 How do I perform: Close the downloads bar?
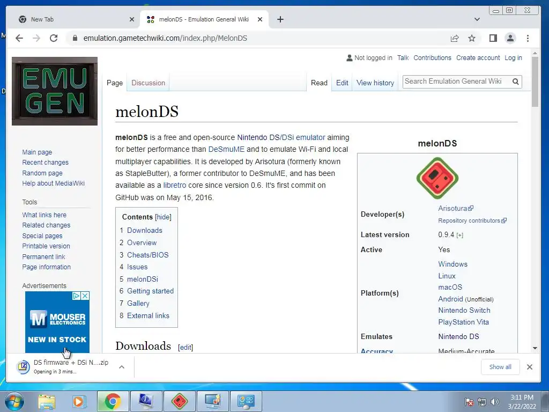coord(529,367)
